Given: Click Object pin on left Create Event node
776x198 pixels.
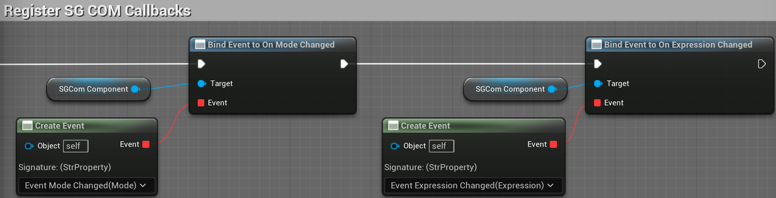Looking at the screenshot, I should coord(29,146).
